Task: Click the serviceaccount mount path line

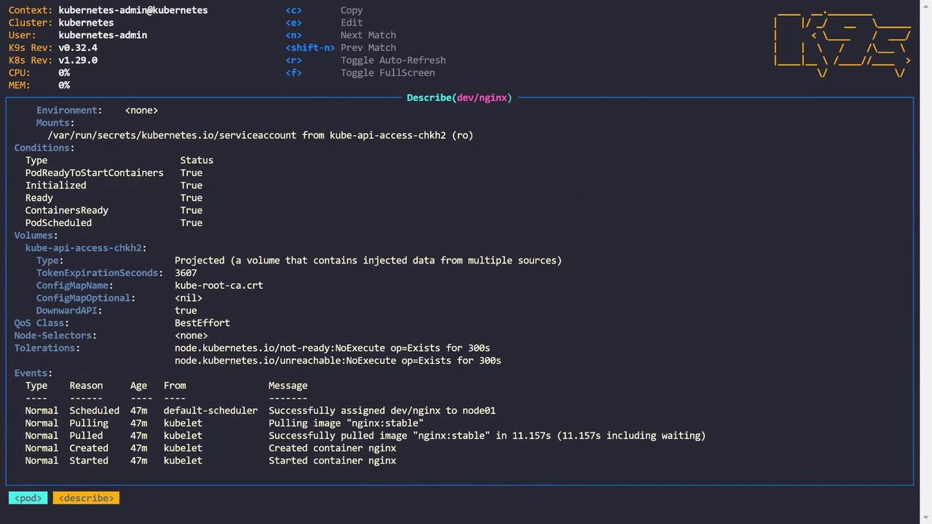Action: [260, 135]
